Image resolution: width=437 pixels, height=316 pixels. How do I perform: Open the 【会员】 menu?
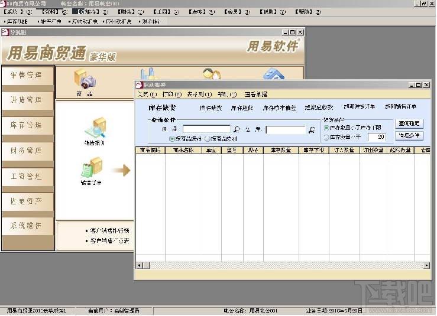point(237,12)
